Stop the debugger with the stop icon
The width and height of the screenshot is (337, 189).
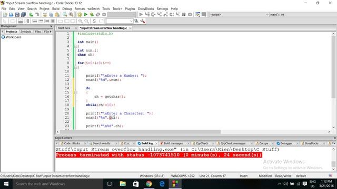(x=190, y=15)
